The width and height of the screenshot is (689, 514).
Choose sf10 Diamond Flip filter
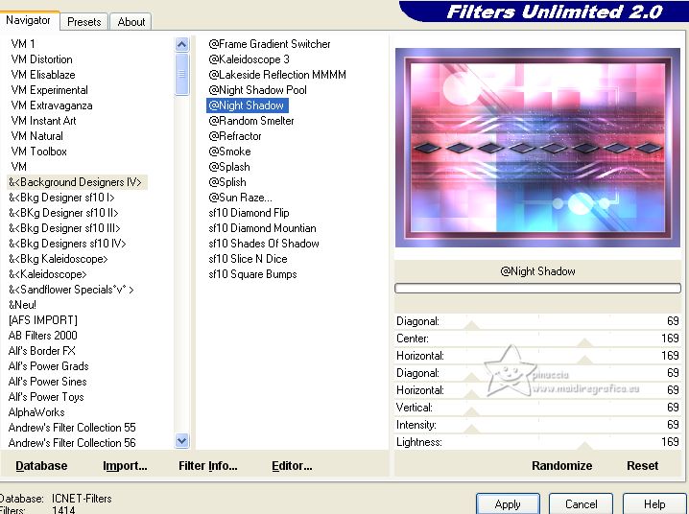(x=249, y=213)
